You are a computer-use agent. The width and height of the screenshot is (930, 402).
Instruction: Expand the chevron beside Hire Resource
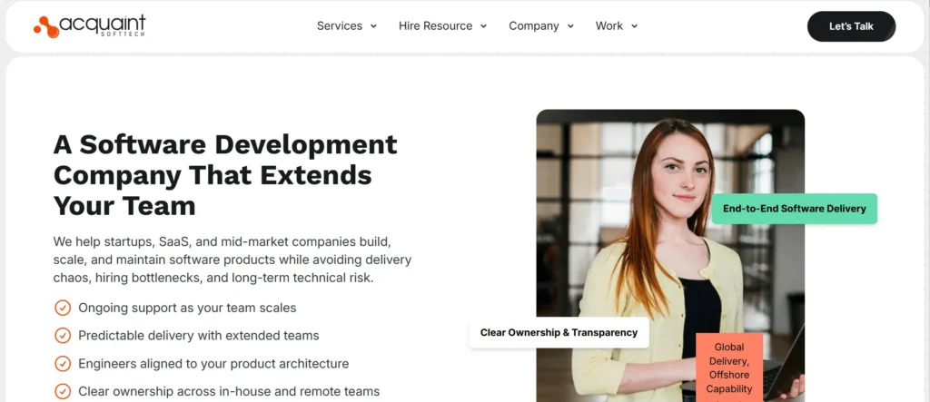click(x=483, y=26)
